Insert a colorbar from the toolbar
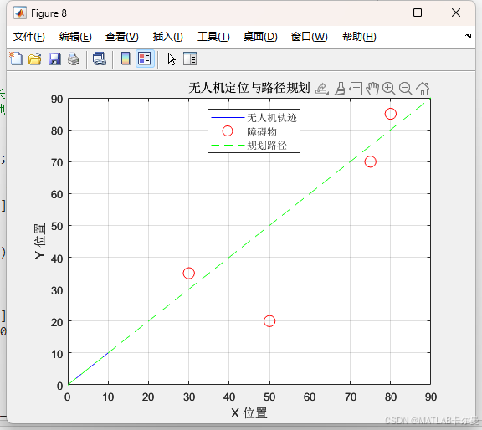482x430 pixels. coord(126,59)
